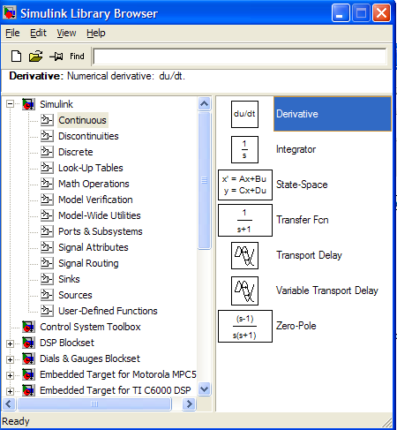Click the Sources library icon
Viewport: 397px width, 430px height.
coord(47,295)
